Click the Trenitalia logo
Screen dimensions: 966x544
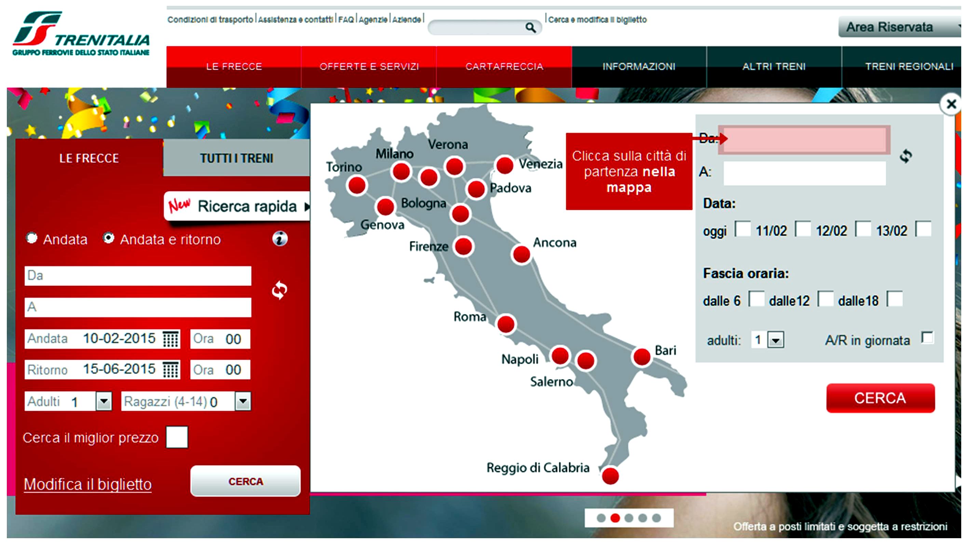[x=81, y=34]
